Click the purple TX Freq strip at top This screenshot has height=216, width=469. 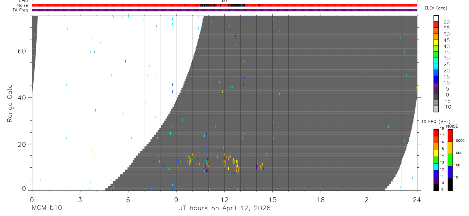pyautogui.click(x=224, y=10)
